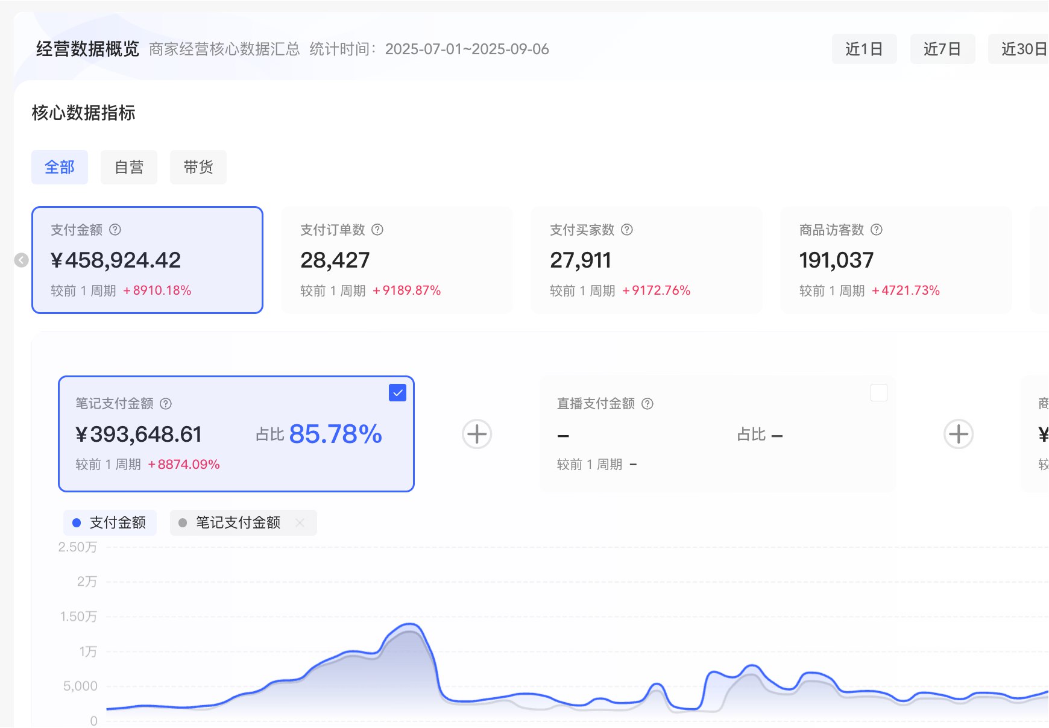Switch to the 自营 tab
1049x728 pixels.
coord(128,167)
